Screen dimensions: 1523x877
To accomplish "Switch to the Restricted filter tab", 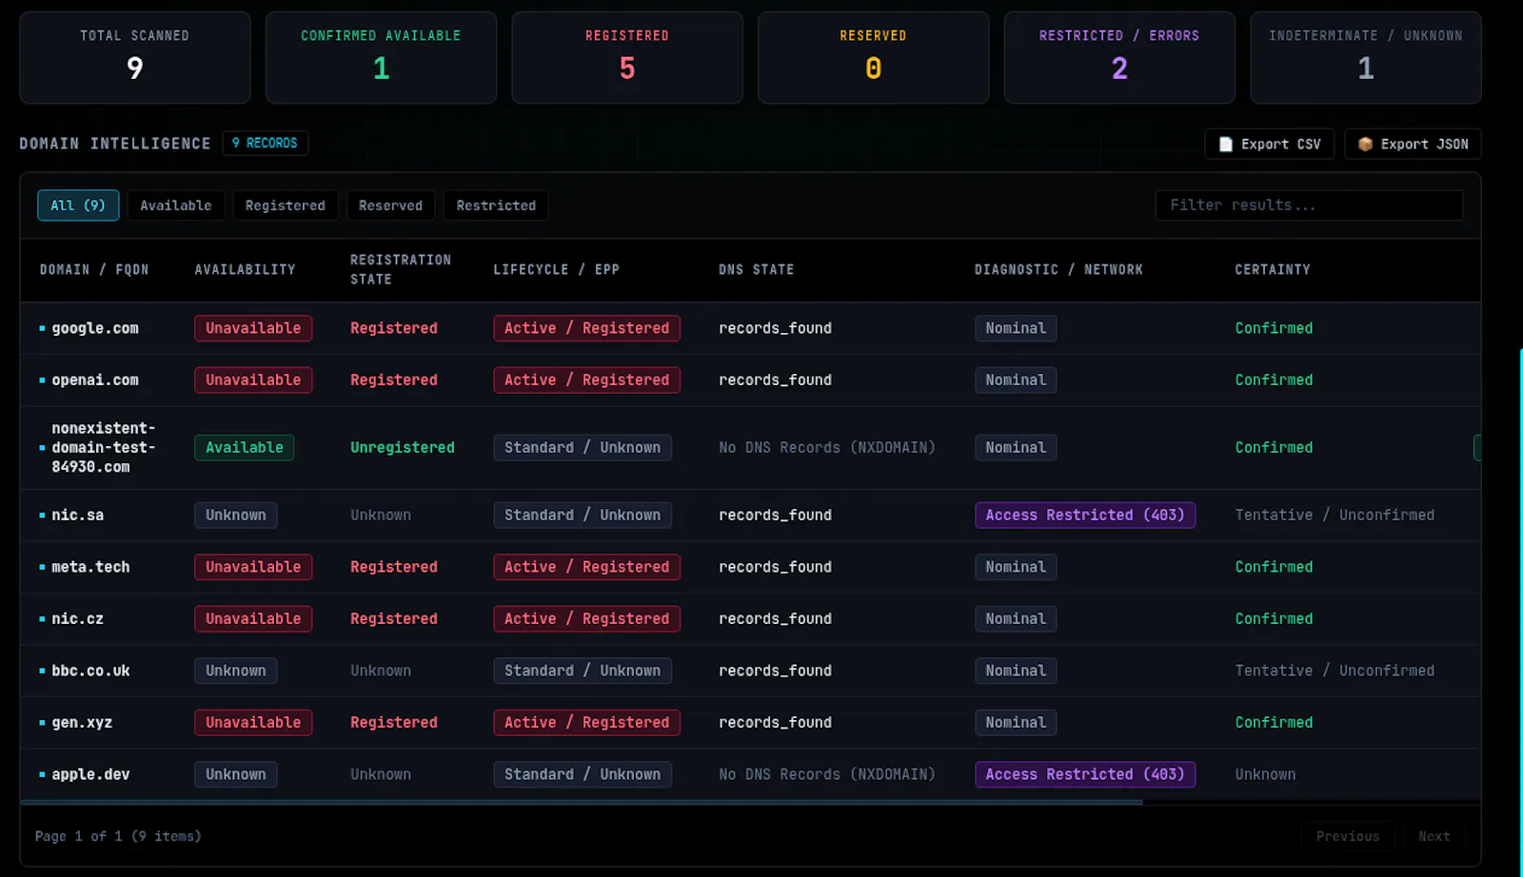I will pyautogui.click(x=496, y=205).
